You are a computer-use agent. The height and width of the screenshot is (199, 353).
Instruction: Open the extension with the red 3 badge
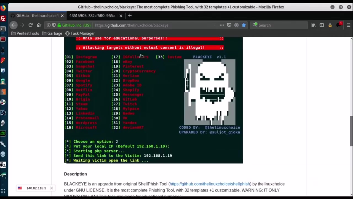click(339, 25)
